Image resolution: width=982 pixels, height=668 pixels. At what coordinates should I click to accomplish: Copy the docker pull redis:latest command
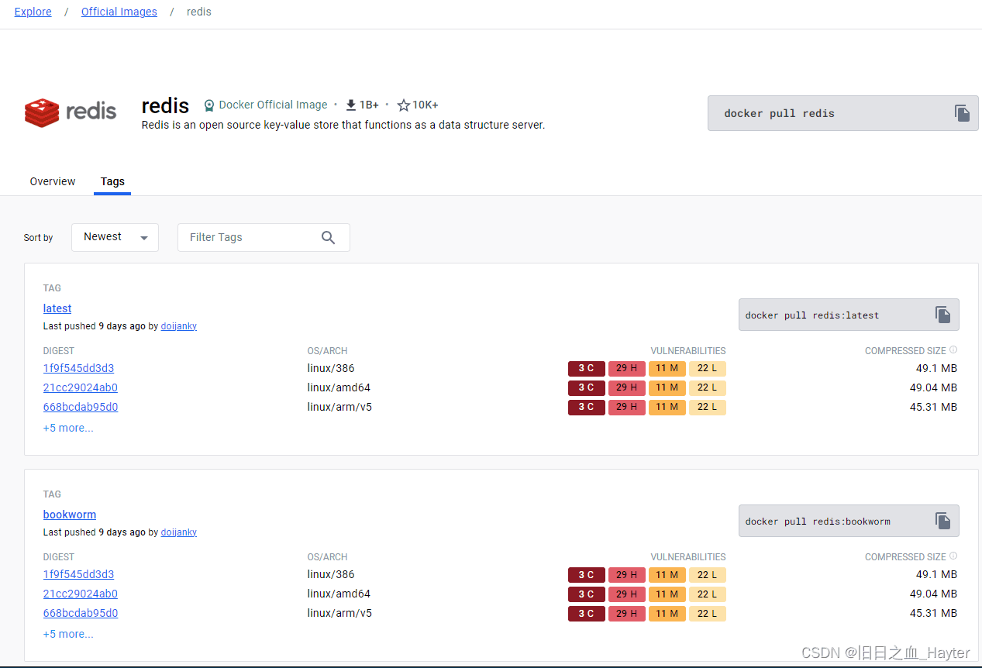942,315
